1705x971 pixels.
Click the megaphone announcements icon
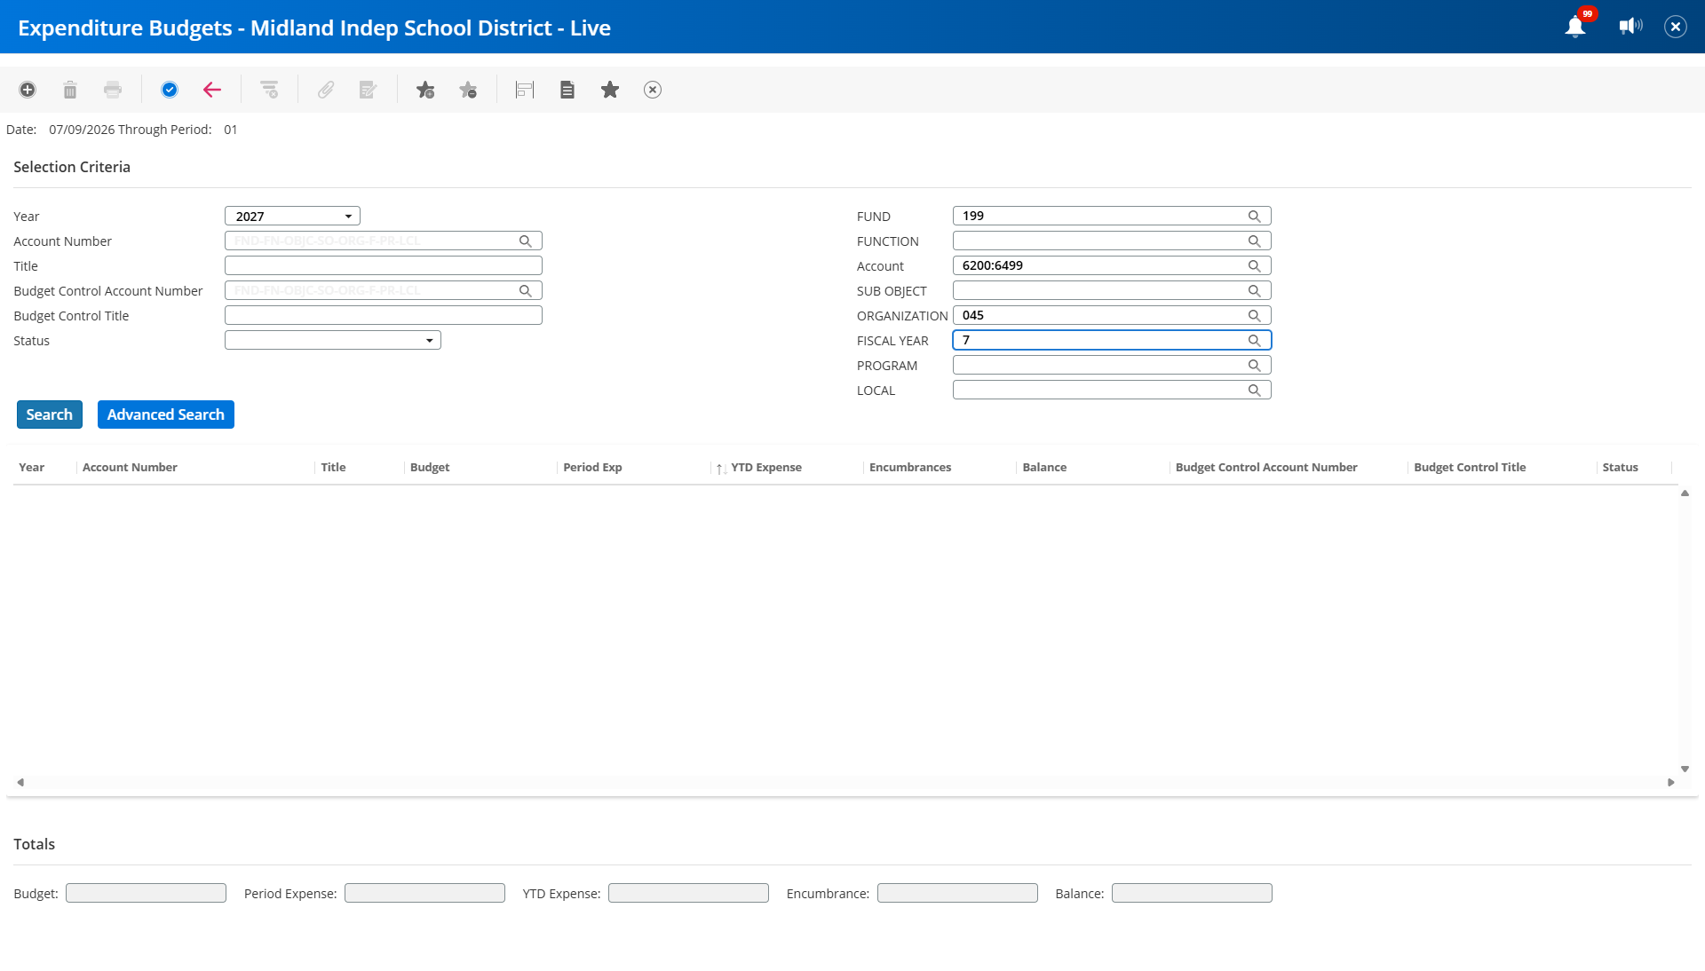[x=1630, y=27]
